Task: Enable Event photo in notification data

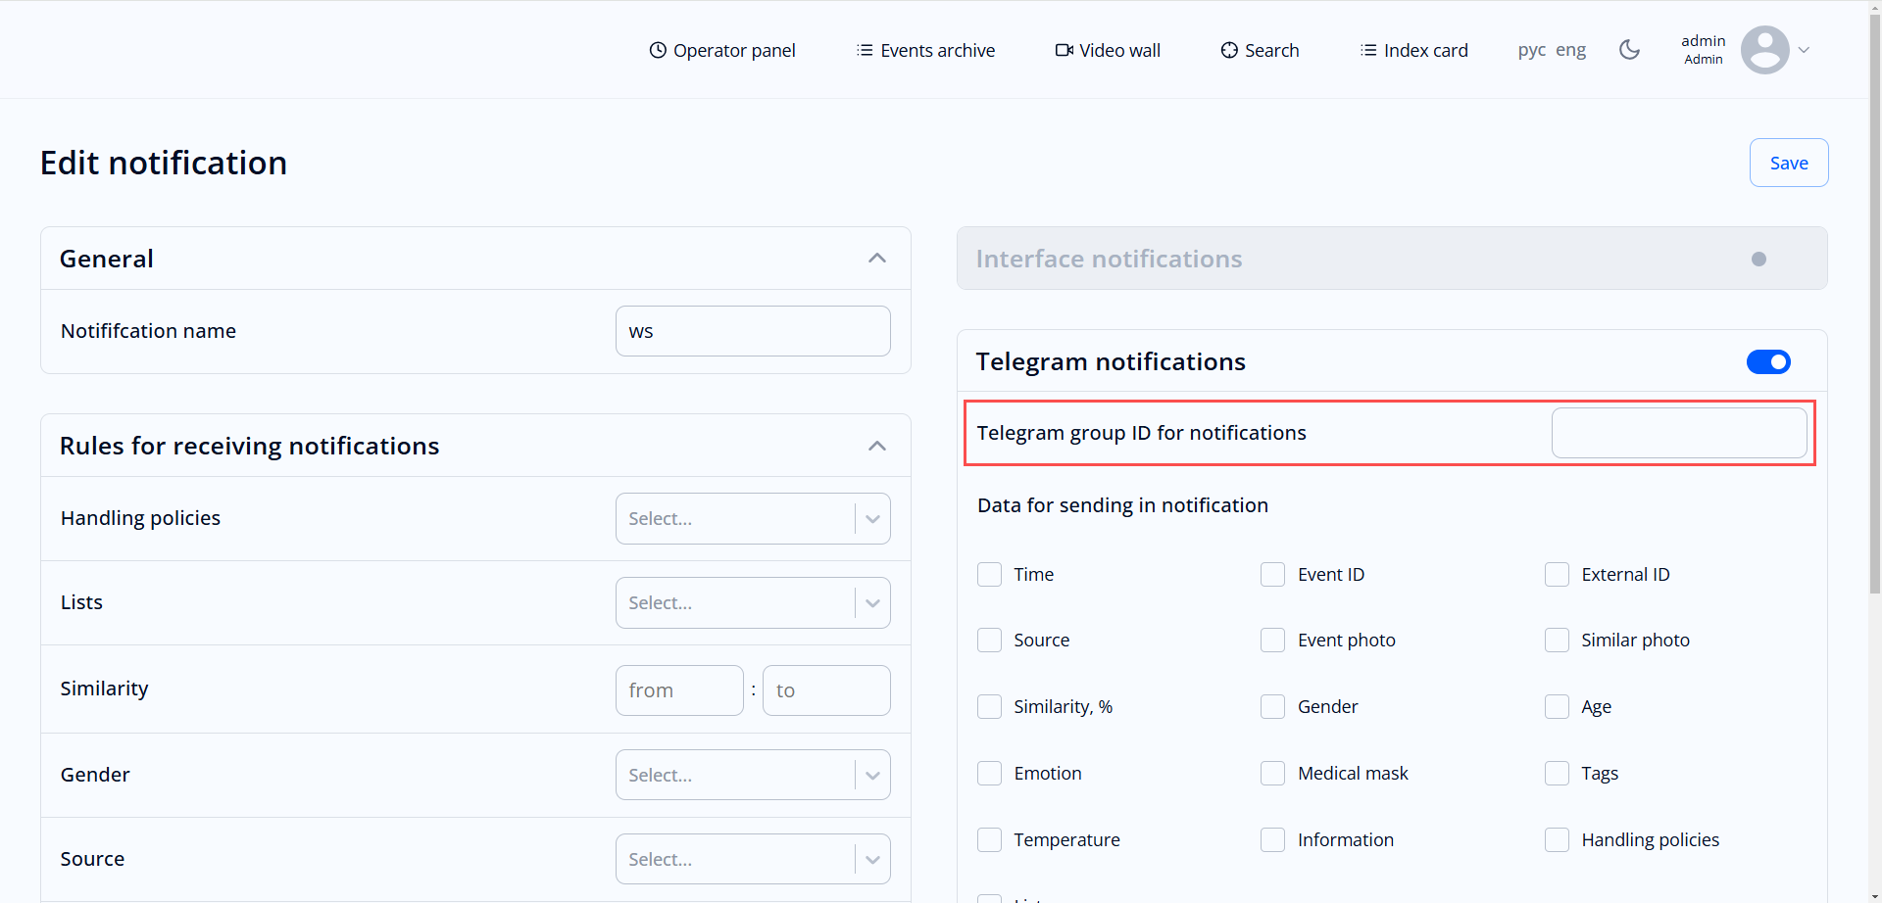Action: (1273, 640)
